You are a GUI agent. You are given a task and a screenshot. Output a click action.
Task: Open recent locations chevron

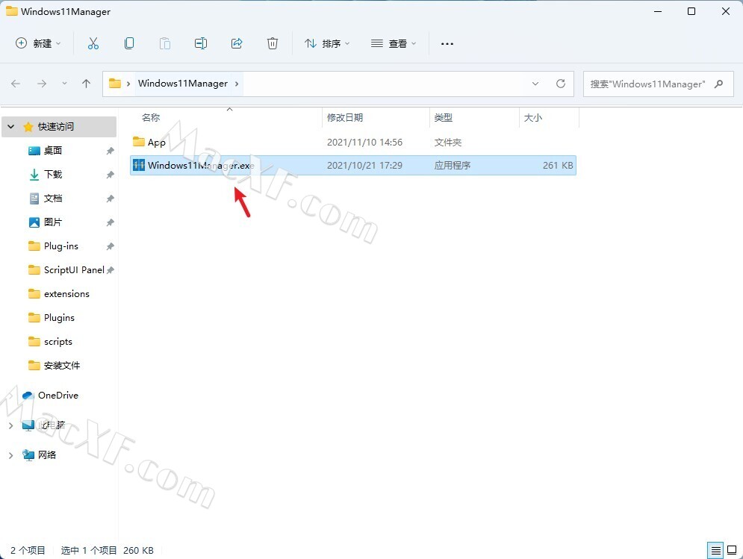(x=64, y=84)
